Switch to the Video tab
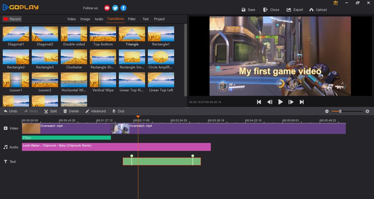Image resolution: width=374 pixels, height=199 pixels. pos(71,19)
